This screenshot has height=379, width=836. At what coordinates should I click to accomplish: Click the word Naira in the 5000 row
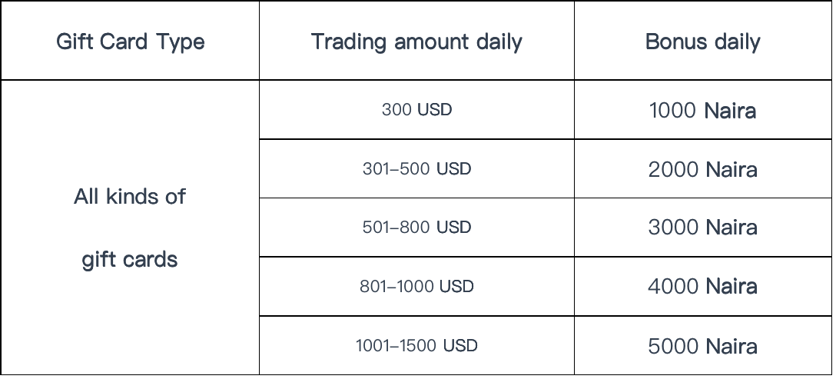pos(731,346)
